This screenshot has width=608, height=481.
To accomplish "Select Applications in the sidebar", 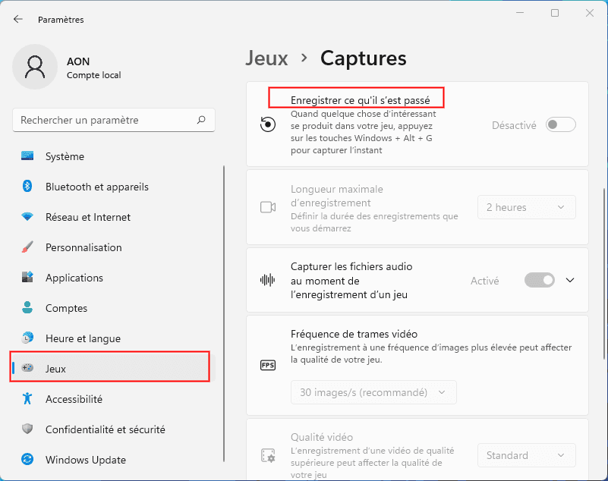I will (x=74, y=278).
